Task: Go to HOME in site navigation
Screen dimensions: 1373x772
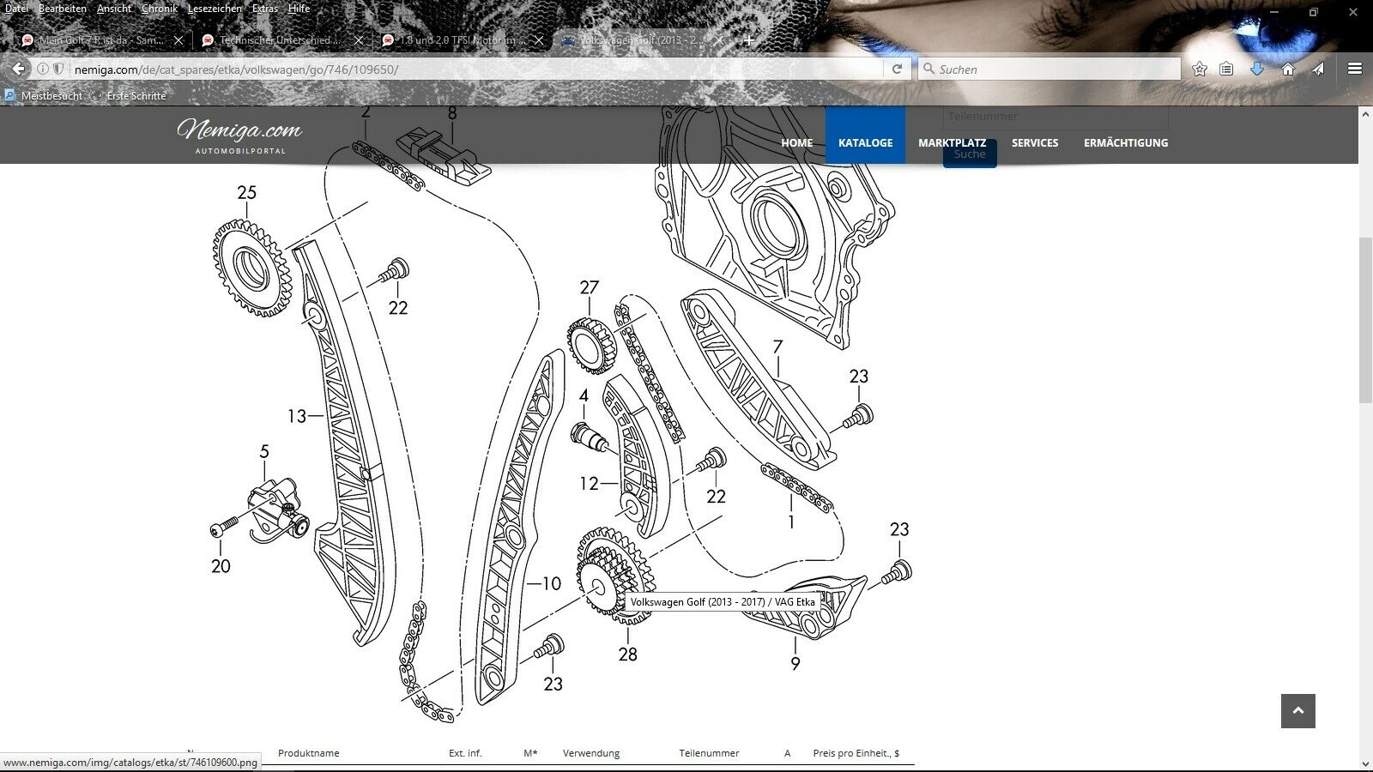Action: [x=796, y=143]
